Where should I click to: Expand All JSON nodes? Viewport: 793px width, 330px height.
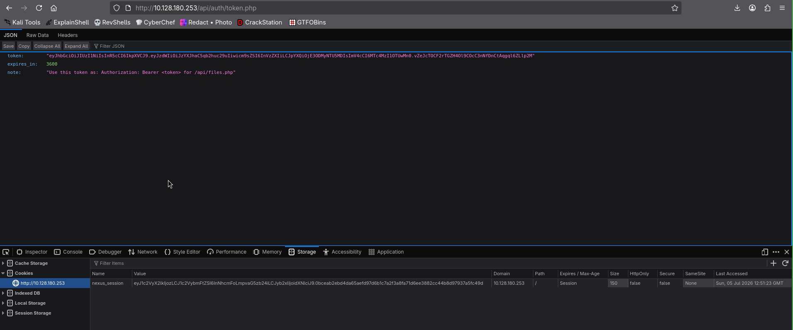point(76,46)
